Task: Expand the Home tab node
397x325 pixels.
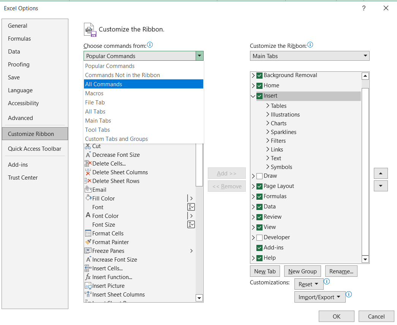Action: (253, 85)
